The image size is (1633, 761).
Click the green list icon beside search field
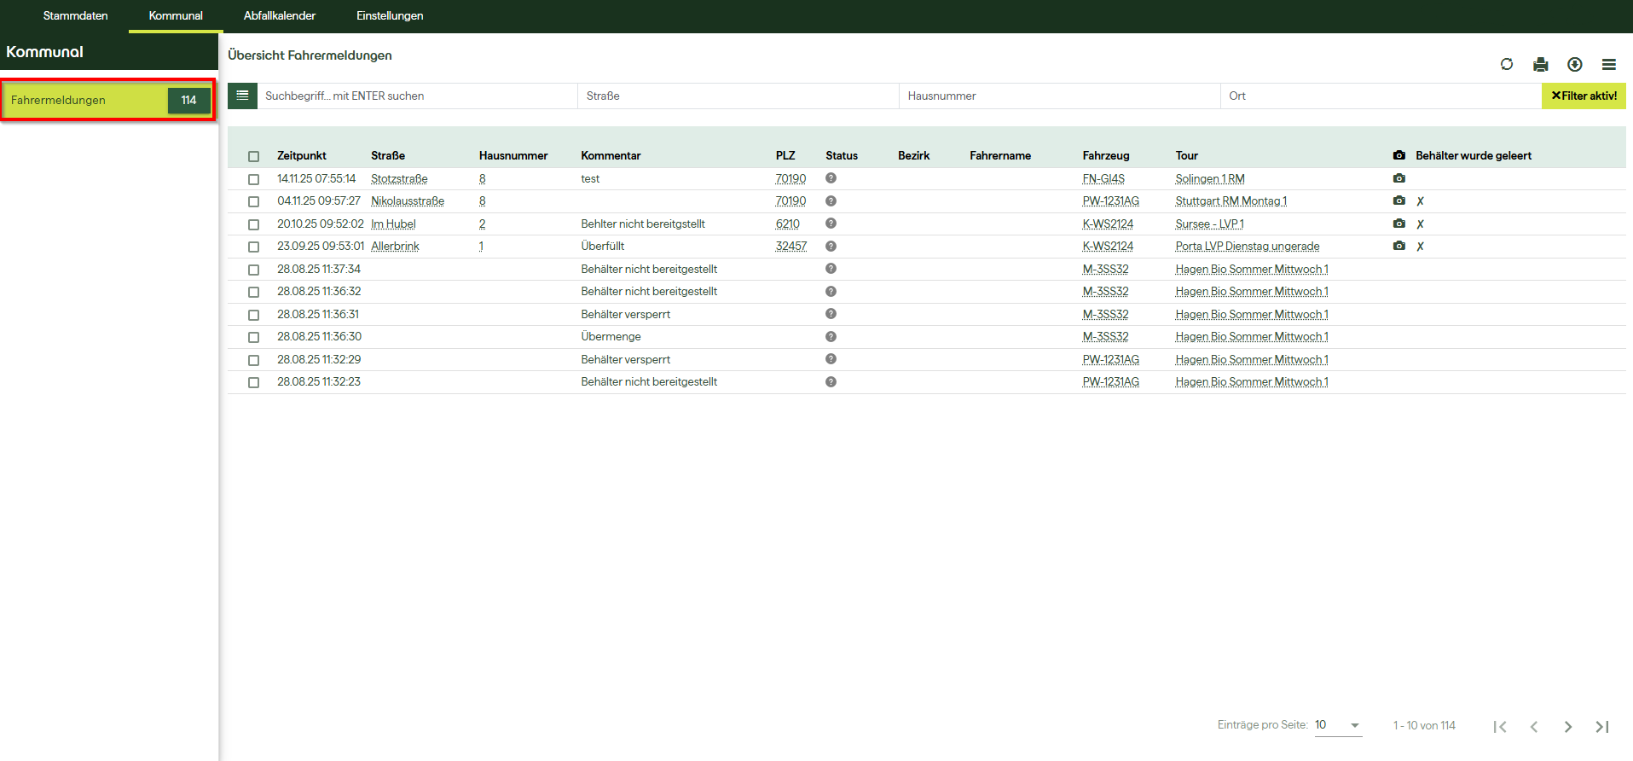pos(242,96)
